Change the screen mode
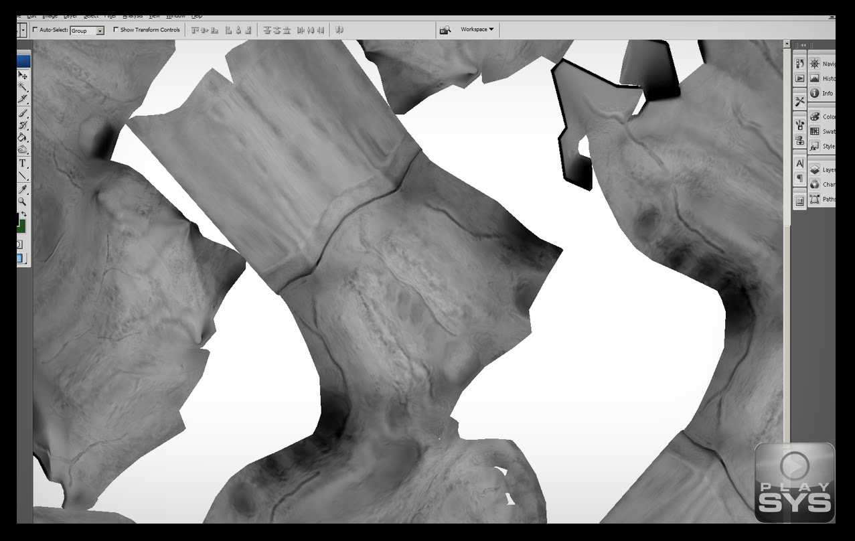This screenshot has width=855, height=541. (x=21, y=257)
